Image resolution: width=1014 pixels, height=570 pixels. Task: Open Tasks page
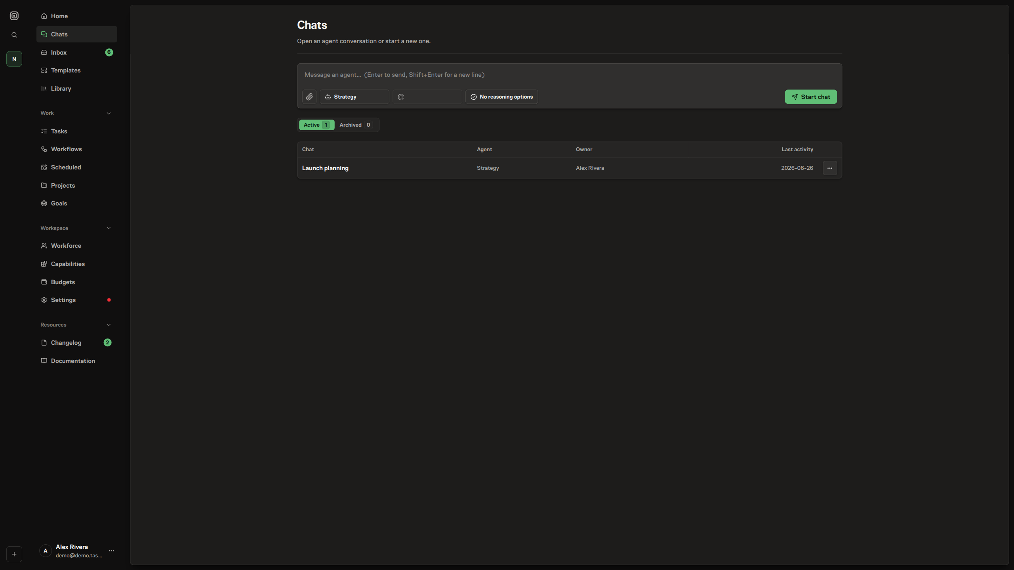coord(77,131)
